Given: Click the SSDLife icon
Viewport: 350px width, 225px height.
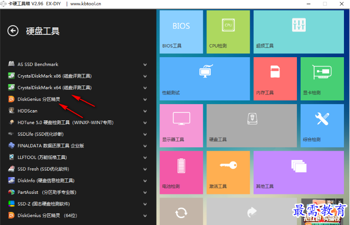Looking at the screenshot, I should (x=11, y=134).
